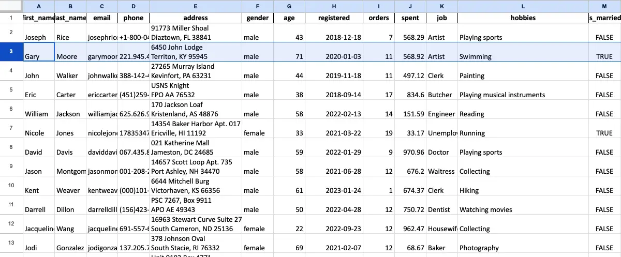
Task: Click the 'phone' header cell
Action: pyautogui.click(x=134, y=18)
